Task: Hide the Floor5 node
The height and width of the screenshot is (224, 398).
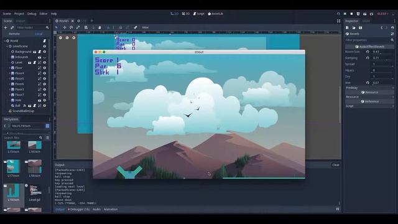Action: pyautogui.click(x=45, y=78)
